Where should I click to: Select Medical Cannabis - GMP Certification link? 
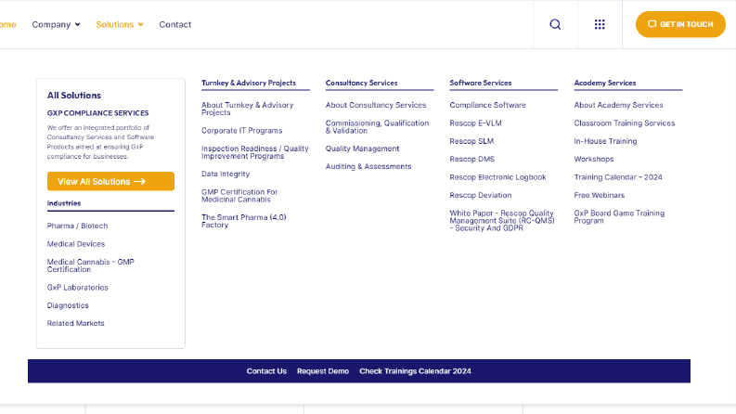tap(91, 265)
